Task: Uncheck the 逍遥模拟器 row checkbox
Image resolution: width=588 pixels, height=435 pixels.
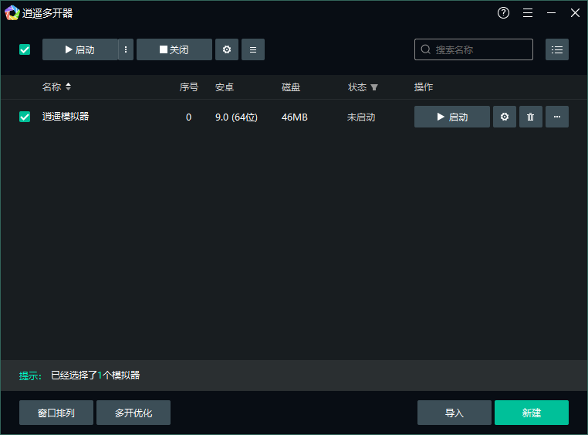Action: tap(25, 117)
